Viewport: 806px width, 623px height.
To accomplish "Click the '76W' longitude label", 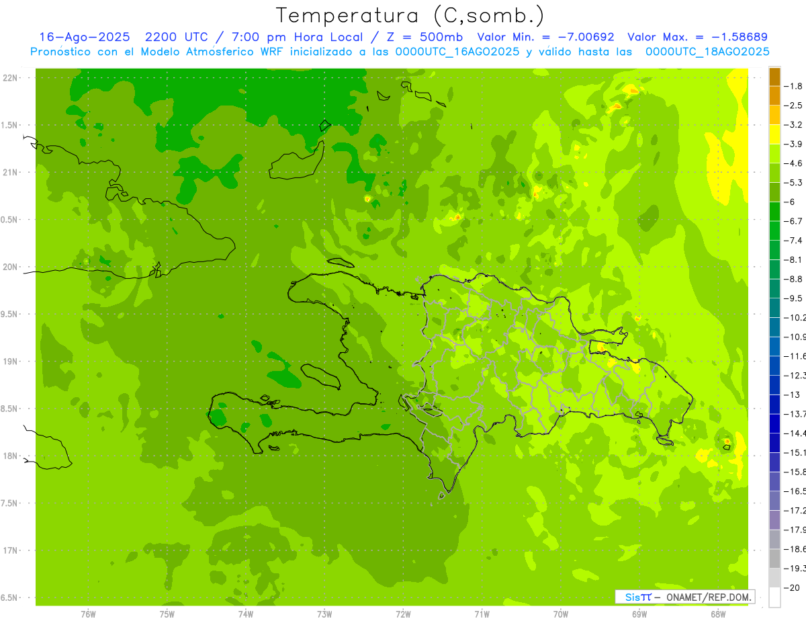I will 88,614.
